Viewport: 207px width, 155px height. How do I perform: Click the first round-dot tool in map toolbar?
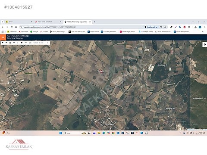(3, 43)
